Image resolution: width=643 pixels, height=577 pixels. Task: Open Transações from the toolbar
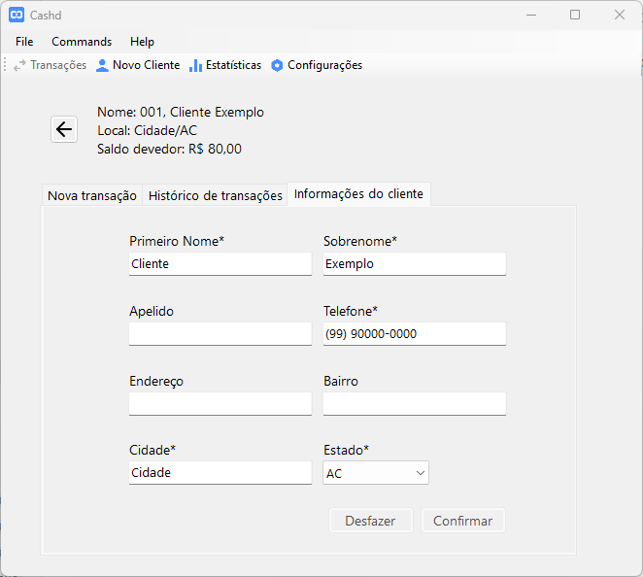point(50,65)
